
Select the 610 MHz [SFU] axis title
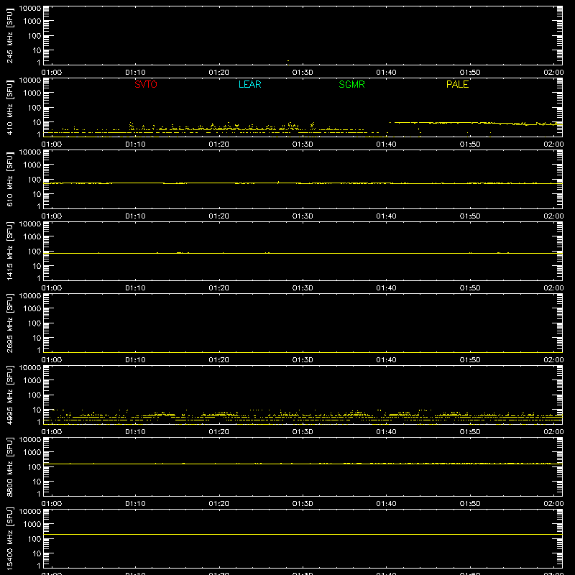pos(9,179)
